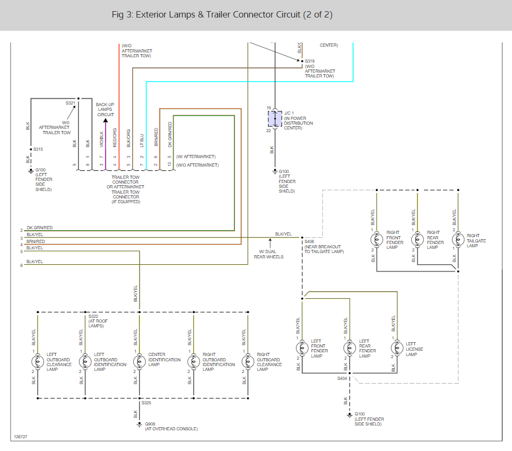
Task: Click the Center Identification Lamp symbol
Action: tap(140, 361)
